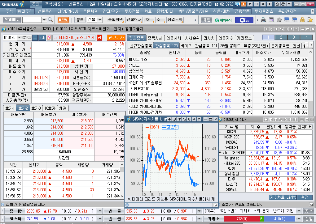Click the small icon at 지수차트 window bottom-right
Viewport: 316px width, 224px height.
pos(215,205)
